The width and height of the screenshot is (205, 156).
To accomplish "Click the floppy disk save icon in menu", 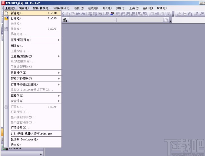I will 6,29.
